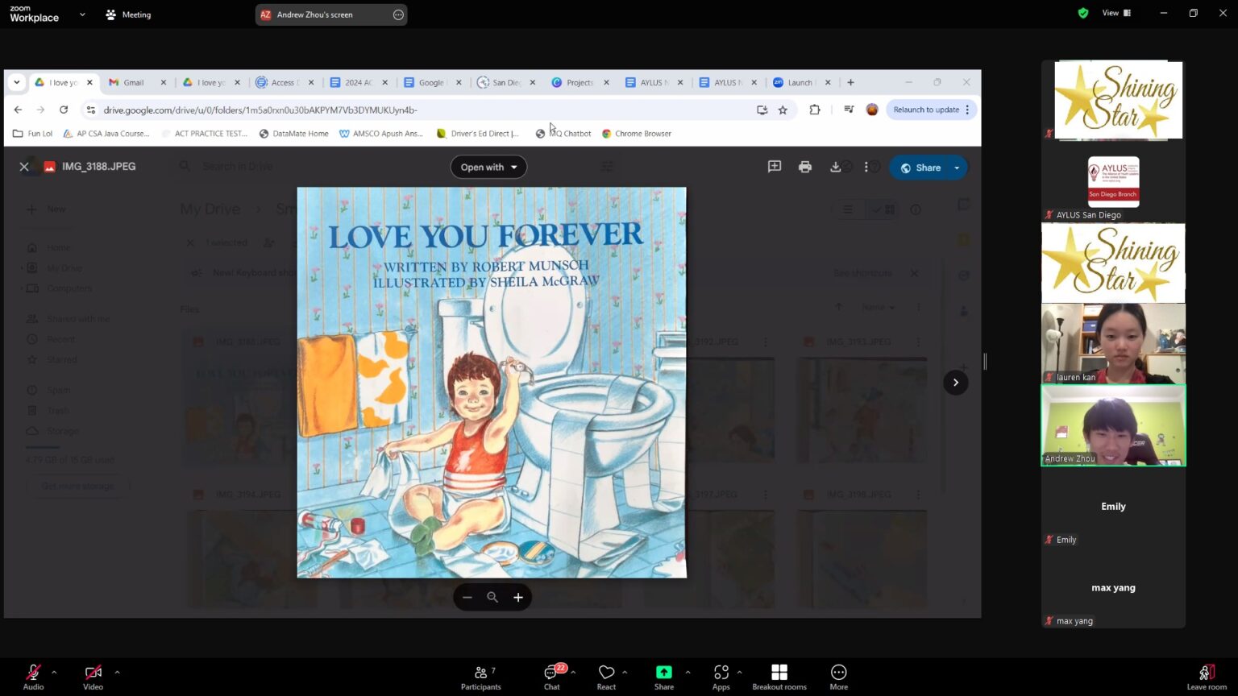Click Relaunch to update button

point(932,110)
